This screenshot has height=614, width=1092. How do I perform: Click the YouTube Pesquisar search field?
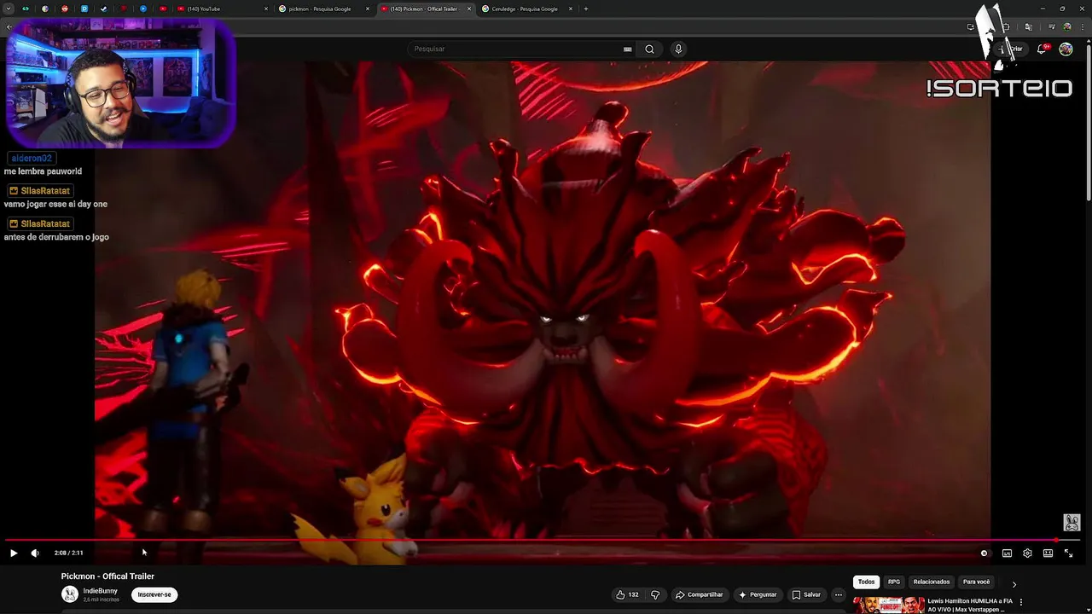(516, 49)
